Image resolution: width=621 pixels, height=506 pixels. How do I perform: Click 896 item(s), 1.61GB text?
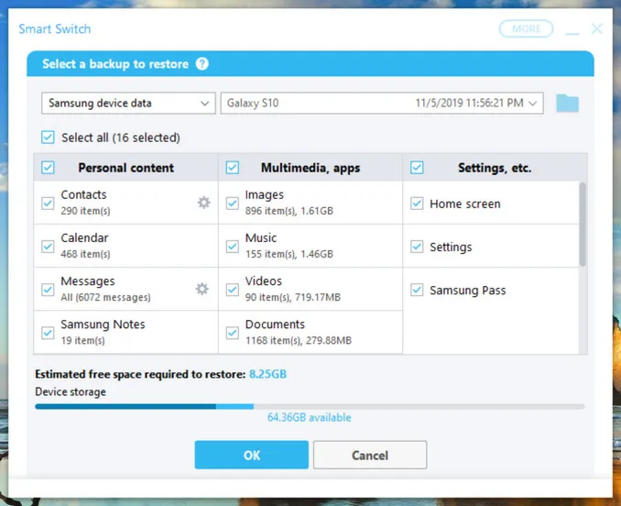tap(289, 211)
